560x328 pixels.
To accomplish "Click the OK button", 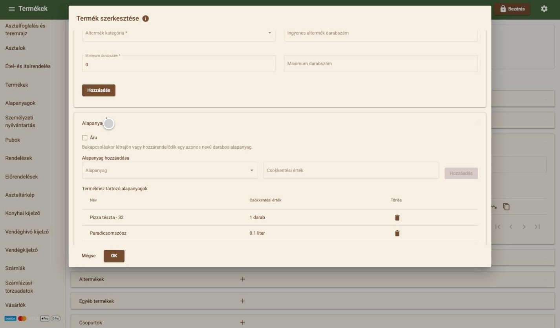I will point(114,256).
